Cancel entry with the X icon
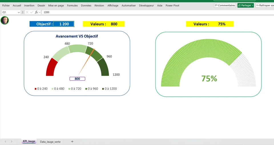 click(27, 12)
